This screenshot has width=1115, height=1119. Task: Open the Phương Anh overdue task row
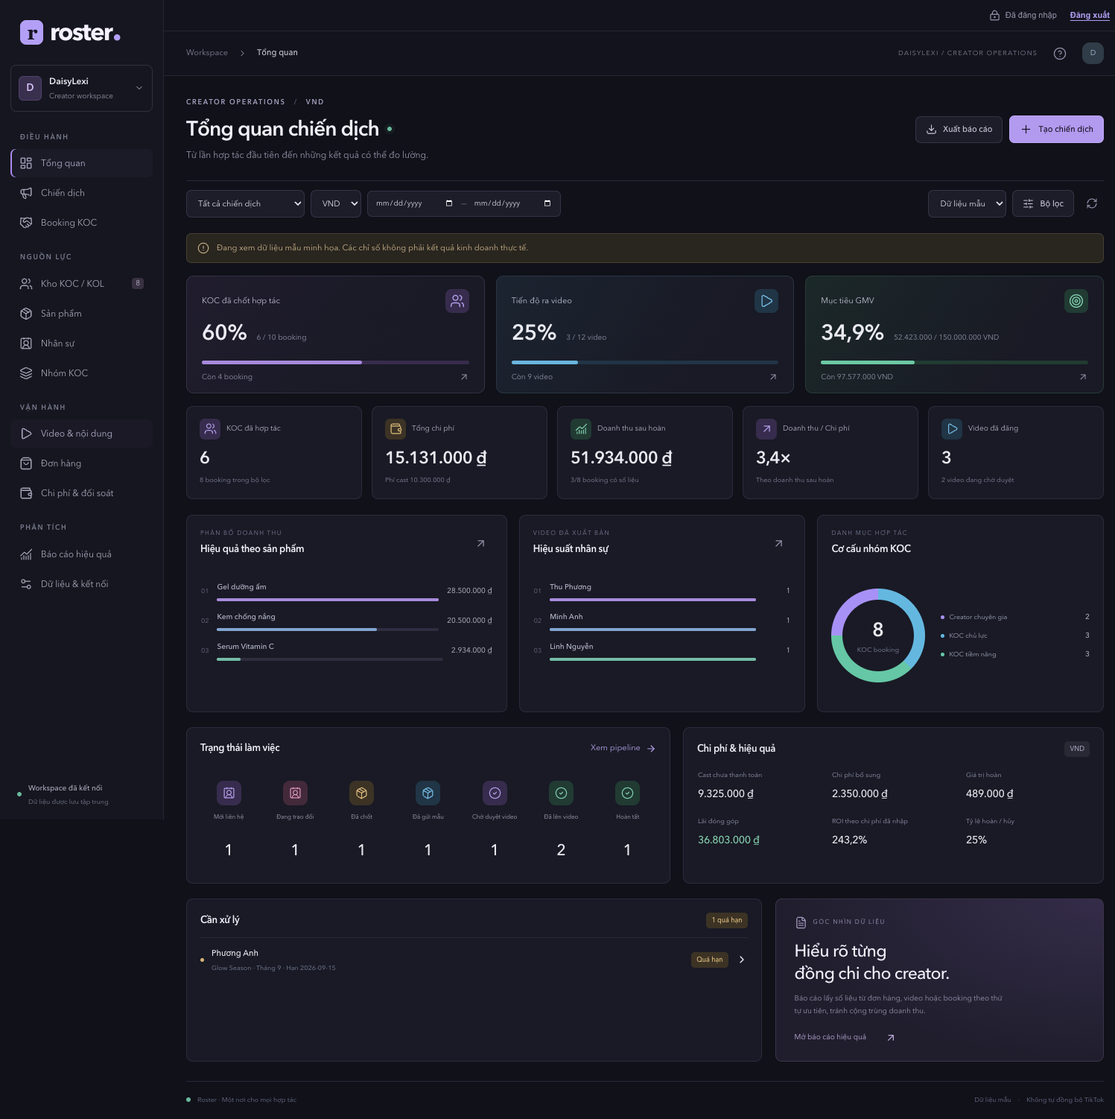click(x=474, y=960)
